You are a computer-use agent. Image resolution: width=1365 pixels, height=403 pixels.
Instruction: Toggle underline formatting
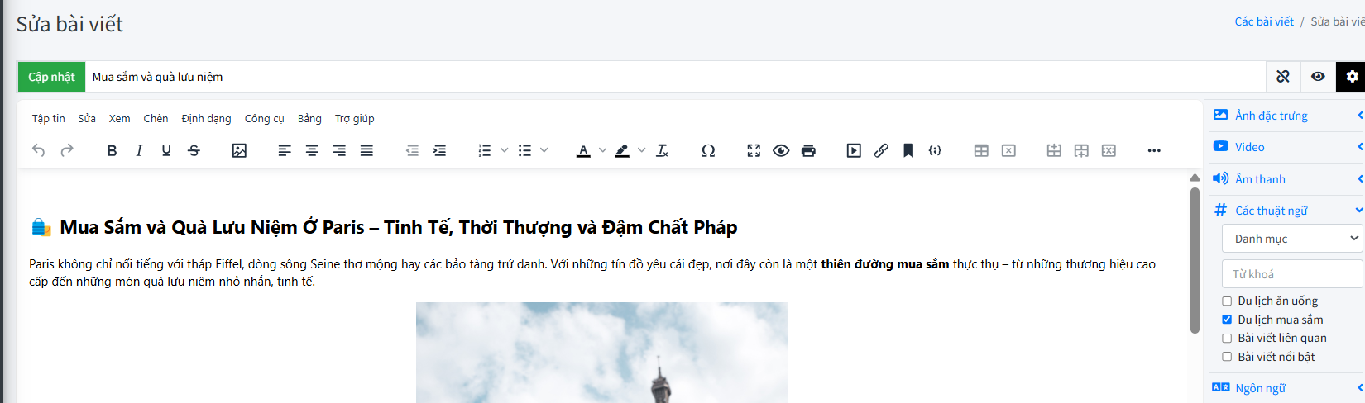(x=166, y=150)
